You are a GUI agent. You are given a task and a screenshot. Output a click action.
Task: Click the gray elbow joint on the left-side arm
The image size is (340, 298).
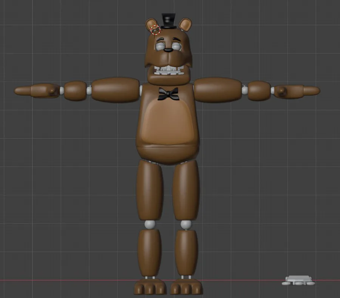[89, 90]
